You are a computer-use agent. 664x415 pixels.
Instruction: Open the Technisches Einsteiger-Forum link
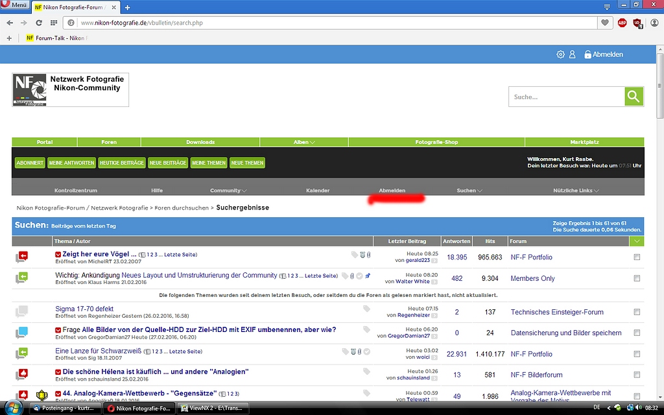click(x=557, y=312)
